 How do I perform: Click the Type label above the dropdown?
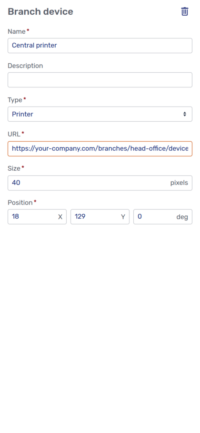click(15, 100)
